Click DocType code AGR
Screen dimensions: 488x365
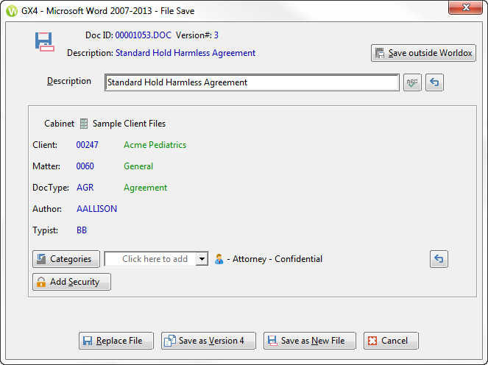(85, 188)
